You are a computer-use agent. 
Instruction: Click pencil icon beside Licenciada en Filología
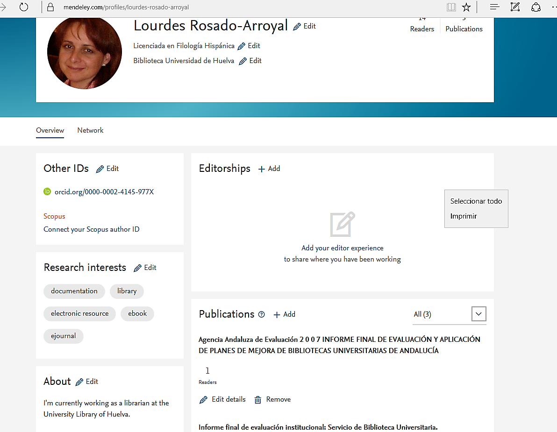tap(242, 46)
